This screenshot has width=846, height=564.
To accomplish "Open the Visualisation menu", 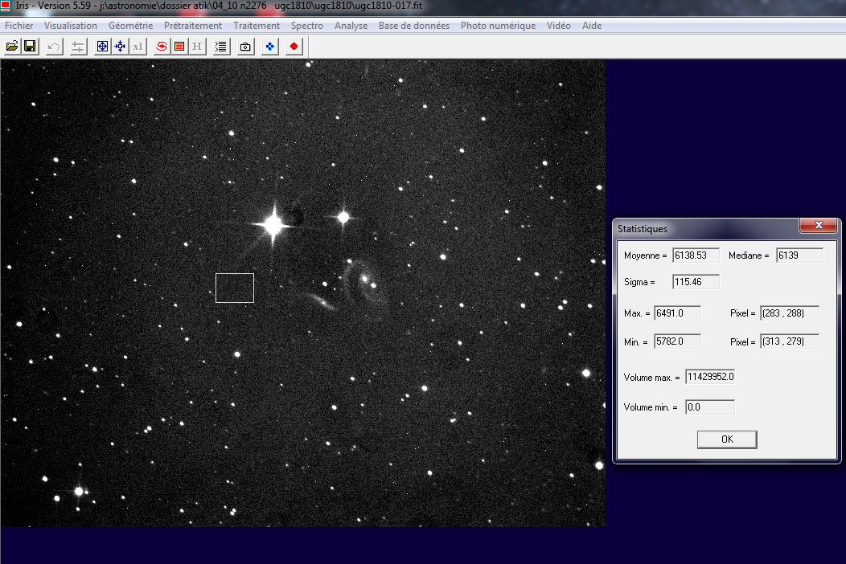I will (x=71, y=26).
